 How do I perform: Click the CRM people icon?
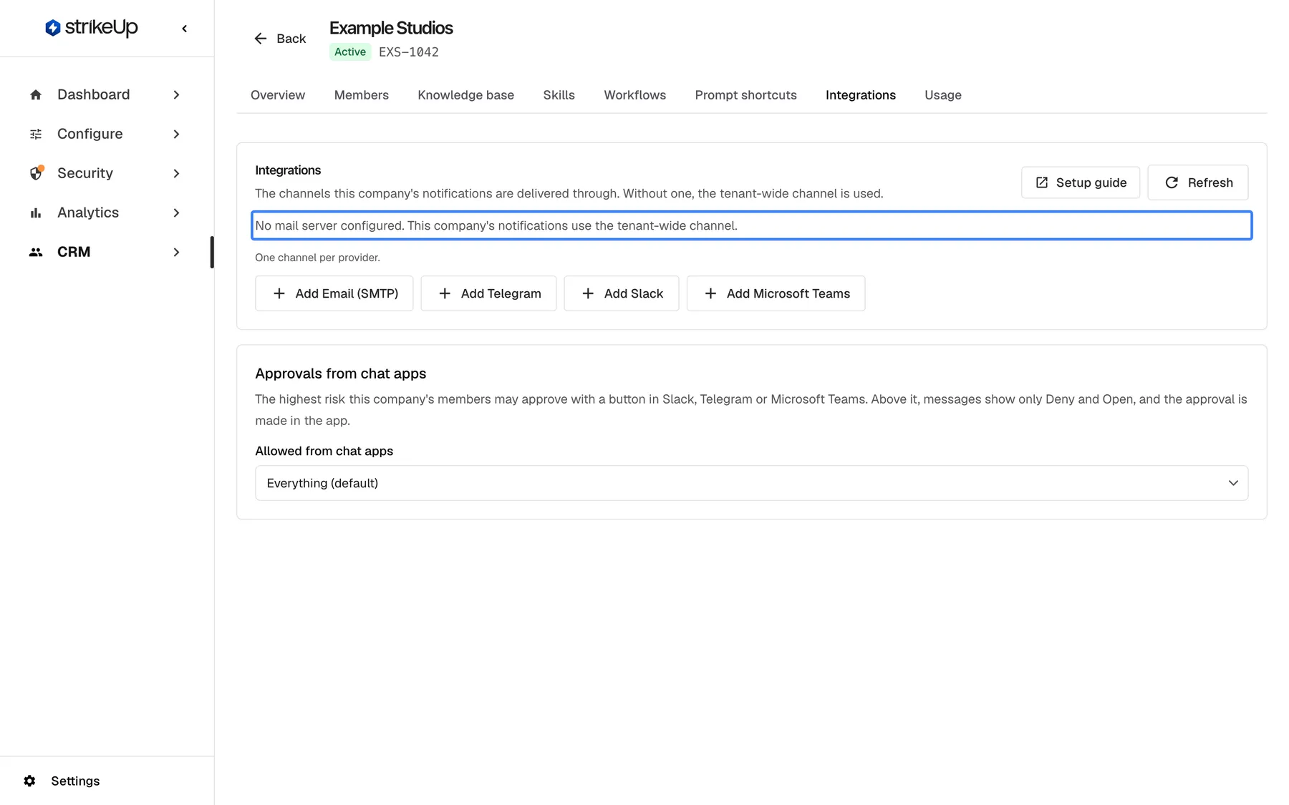click(36, 253)
